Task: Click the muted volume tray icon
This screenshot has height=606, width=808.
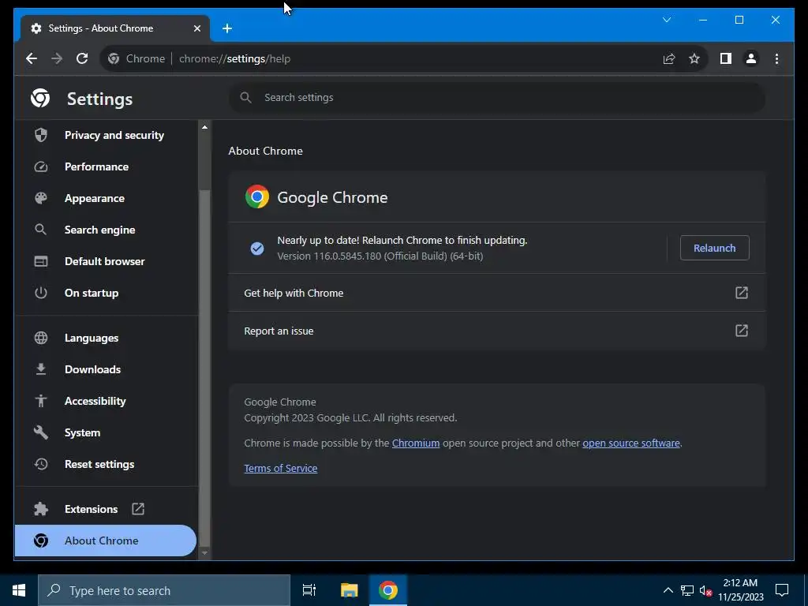Action: pos(705,590)
